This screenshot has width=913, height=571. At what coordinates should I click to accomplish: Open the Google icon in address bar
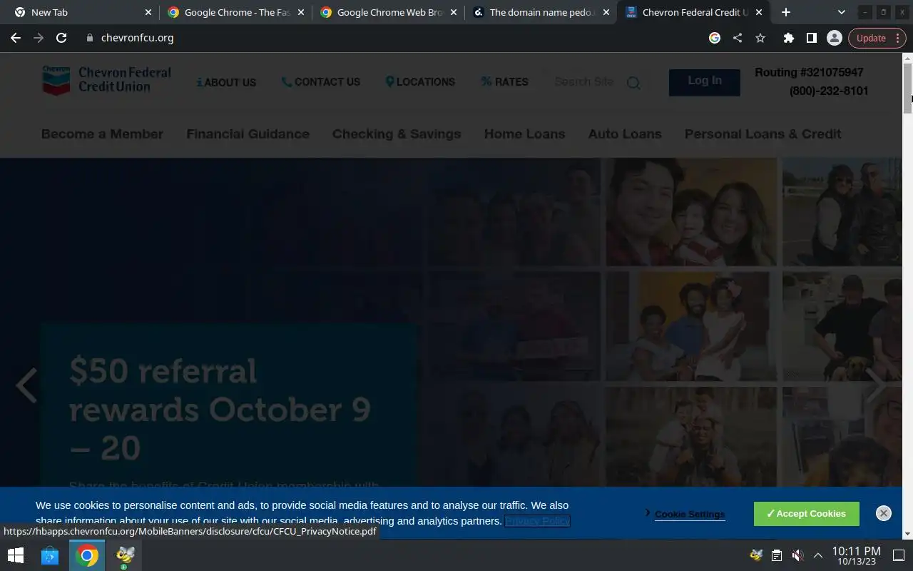click(x=715, y=38)
